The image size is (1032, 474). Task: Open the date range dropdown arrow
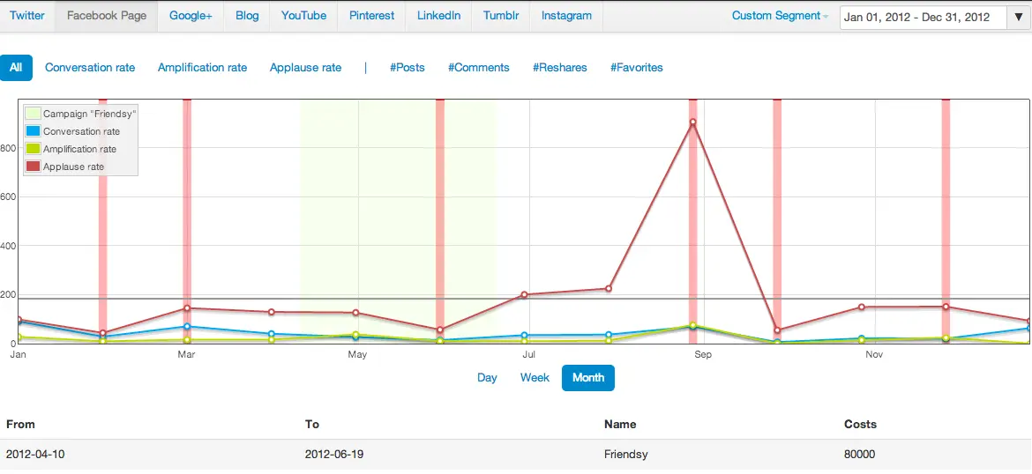[1019, 17]
